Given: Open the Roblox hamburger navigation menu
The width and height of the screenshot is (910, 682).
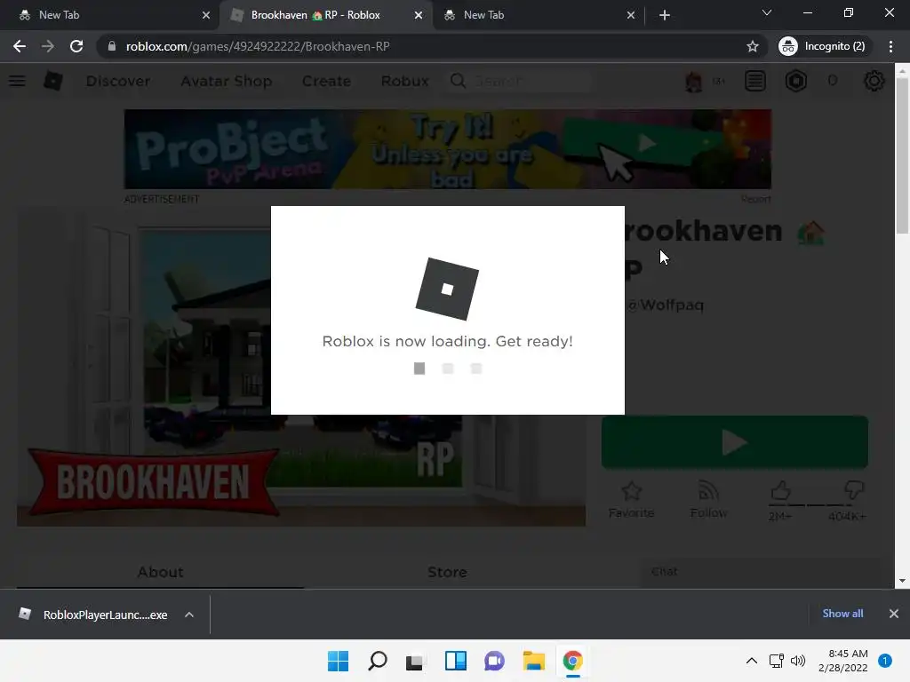Looking at the screenshot, I should 17,81.
